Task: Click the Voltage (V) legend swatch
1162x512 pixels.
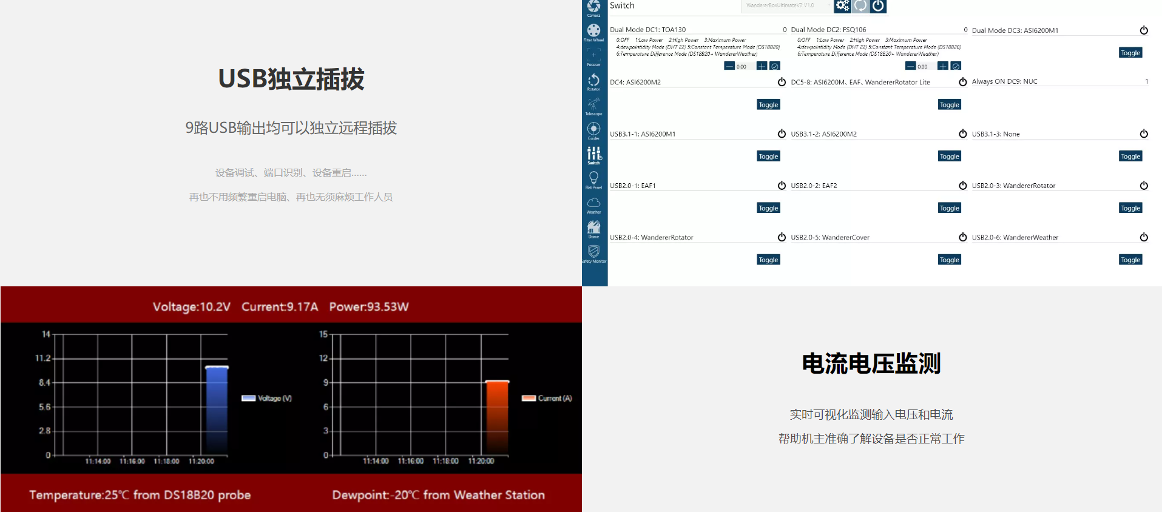Action: 248,398
